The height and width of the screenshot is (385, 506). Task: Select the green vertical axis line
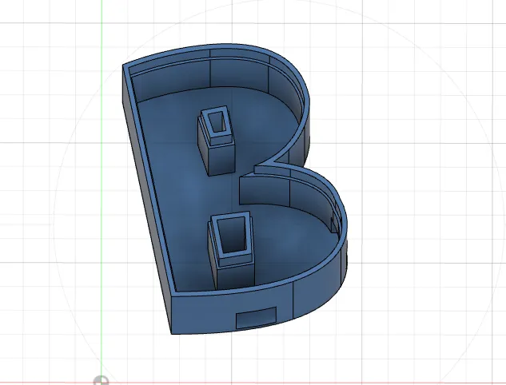coord(102,187)
